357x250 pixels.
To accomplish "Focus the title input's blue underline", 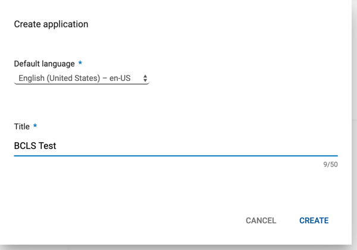I will 176,156.
